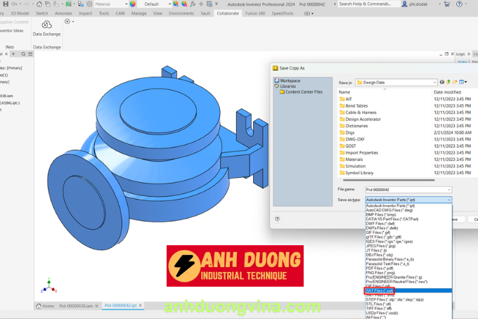Sort files by Date modified column
The image size is (478, 319).
[x=448, y=92]
